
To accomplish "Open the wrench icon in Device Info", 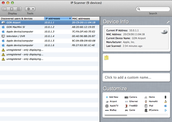I will tap(168, 22).
